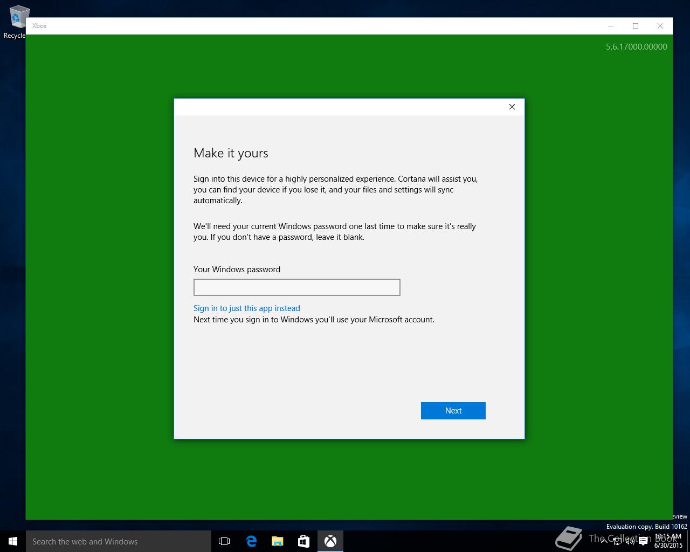Viewport: 690px width, 552px height.
Task: Click the Next button
Action: coord(453,411)
